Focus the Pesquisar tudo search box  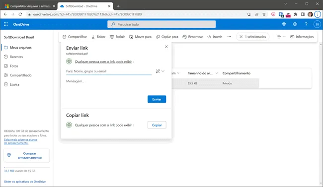click(161, 24)
